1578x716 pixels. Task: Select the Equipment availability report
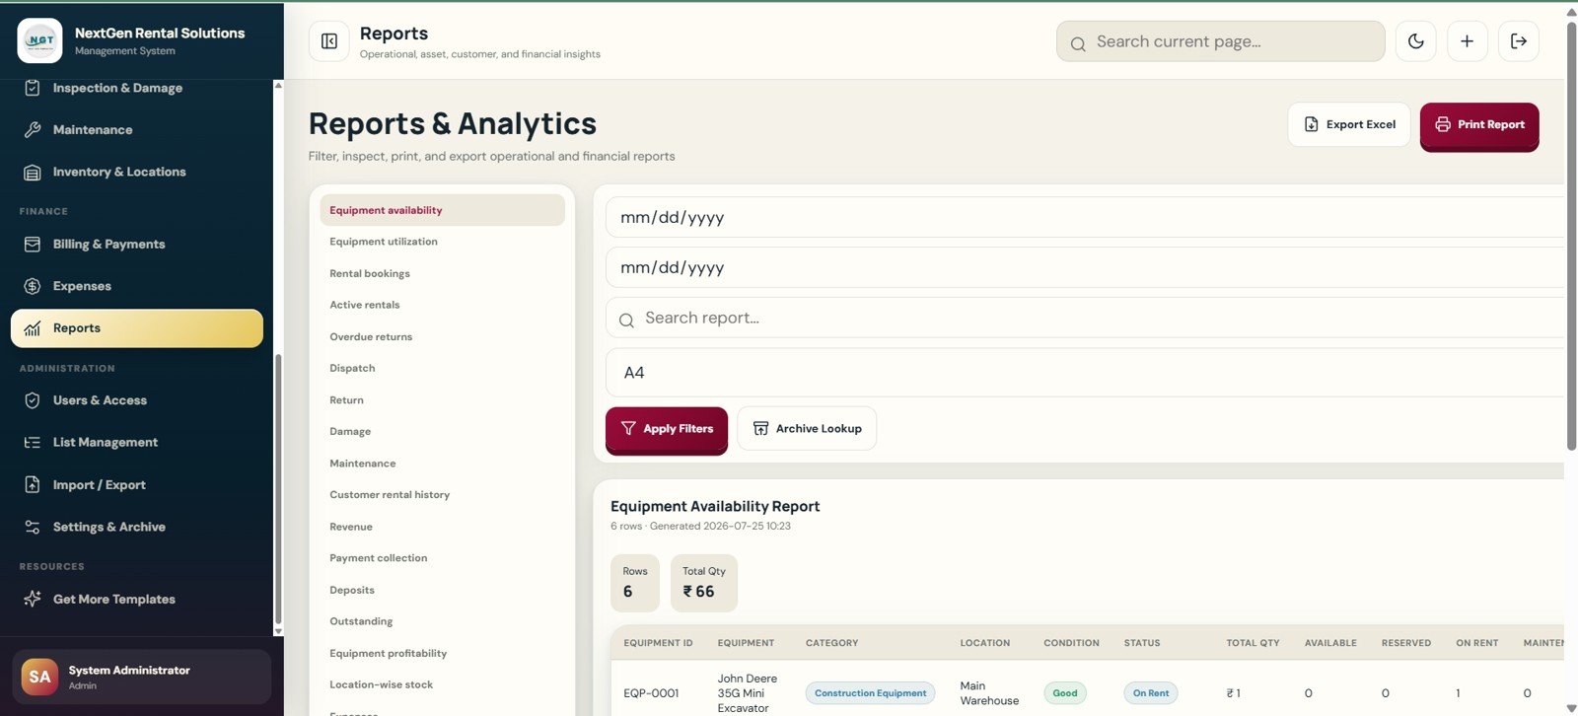pos(442,210)
